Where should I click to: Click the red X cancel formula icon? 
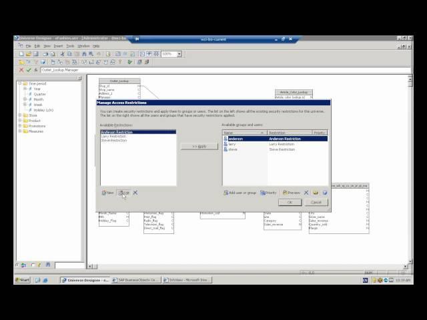pos(21,70)
